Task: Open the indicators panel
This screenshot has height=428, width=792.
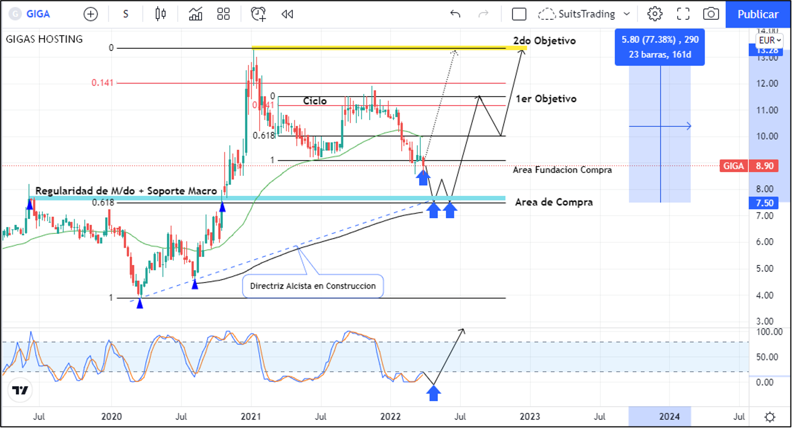Action: click(195, 14)
